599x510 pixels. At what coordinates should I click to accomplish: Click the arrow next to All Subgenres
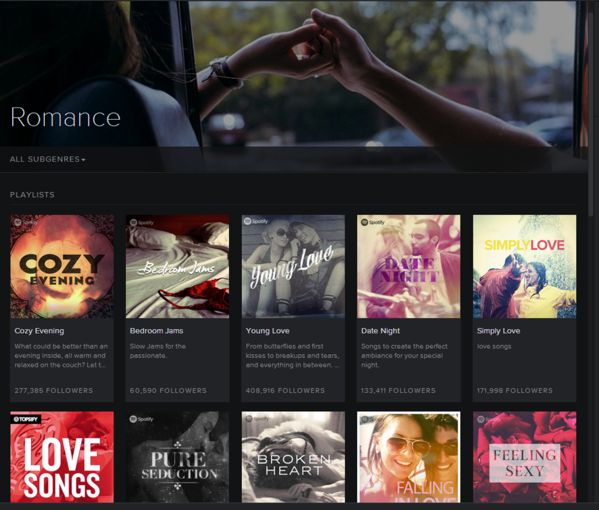84,159
